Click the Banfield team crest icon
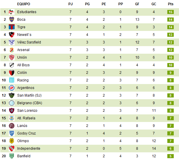The height and width of the screenshot is (164, 179). [12, 156]
